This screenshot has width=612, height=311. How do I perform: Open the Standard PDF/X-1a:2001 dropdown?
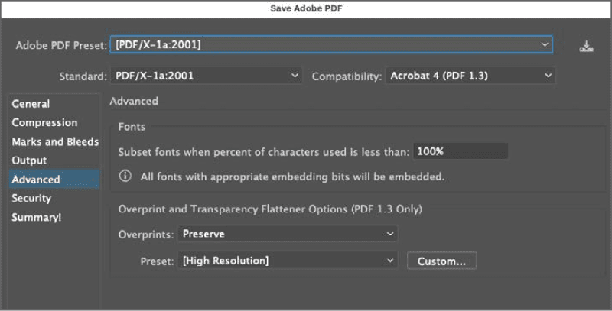[206, 76]
